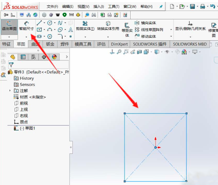The height and width of the screenshot is (185, 218).
Task: Open the 帮助(H) menu
Action: pyautogui.click(x=146, y=6)
